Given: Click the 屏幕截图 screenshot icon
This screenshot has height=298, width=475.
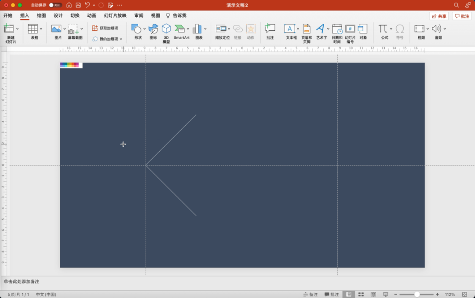Looking at the screenshot, I should [x=73, y=29].
